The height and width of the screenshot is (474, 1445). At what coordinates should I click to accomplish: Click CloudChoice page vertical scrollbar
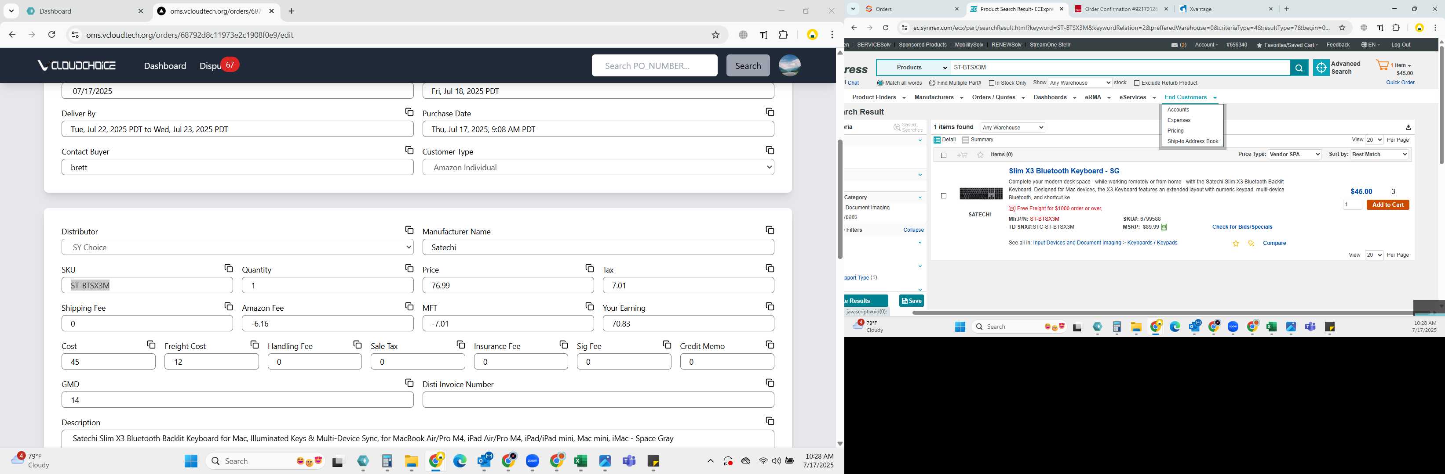coord(840,199)
